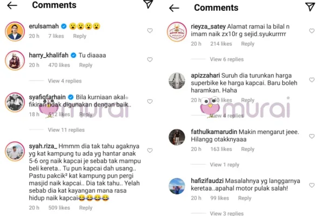Like erulsamah's emoji comment

pyautogui.click(x=150, y=31)
